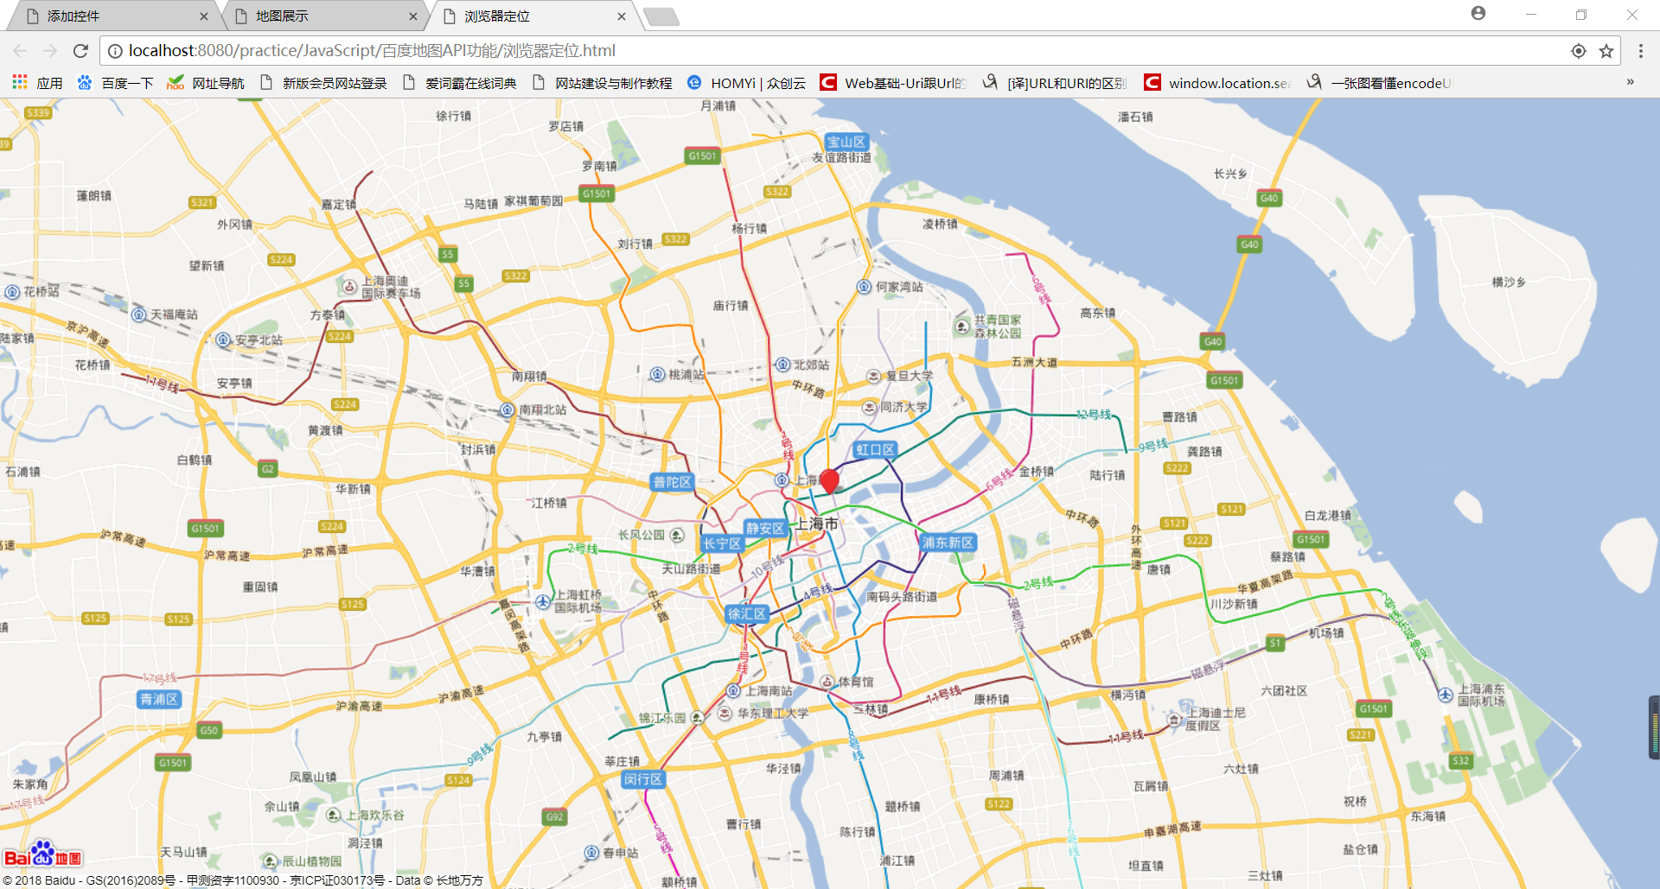Click the 普陀区 district label
The width and height of the screenshot is (1660, 889).
[672, 482]
